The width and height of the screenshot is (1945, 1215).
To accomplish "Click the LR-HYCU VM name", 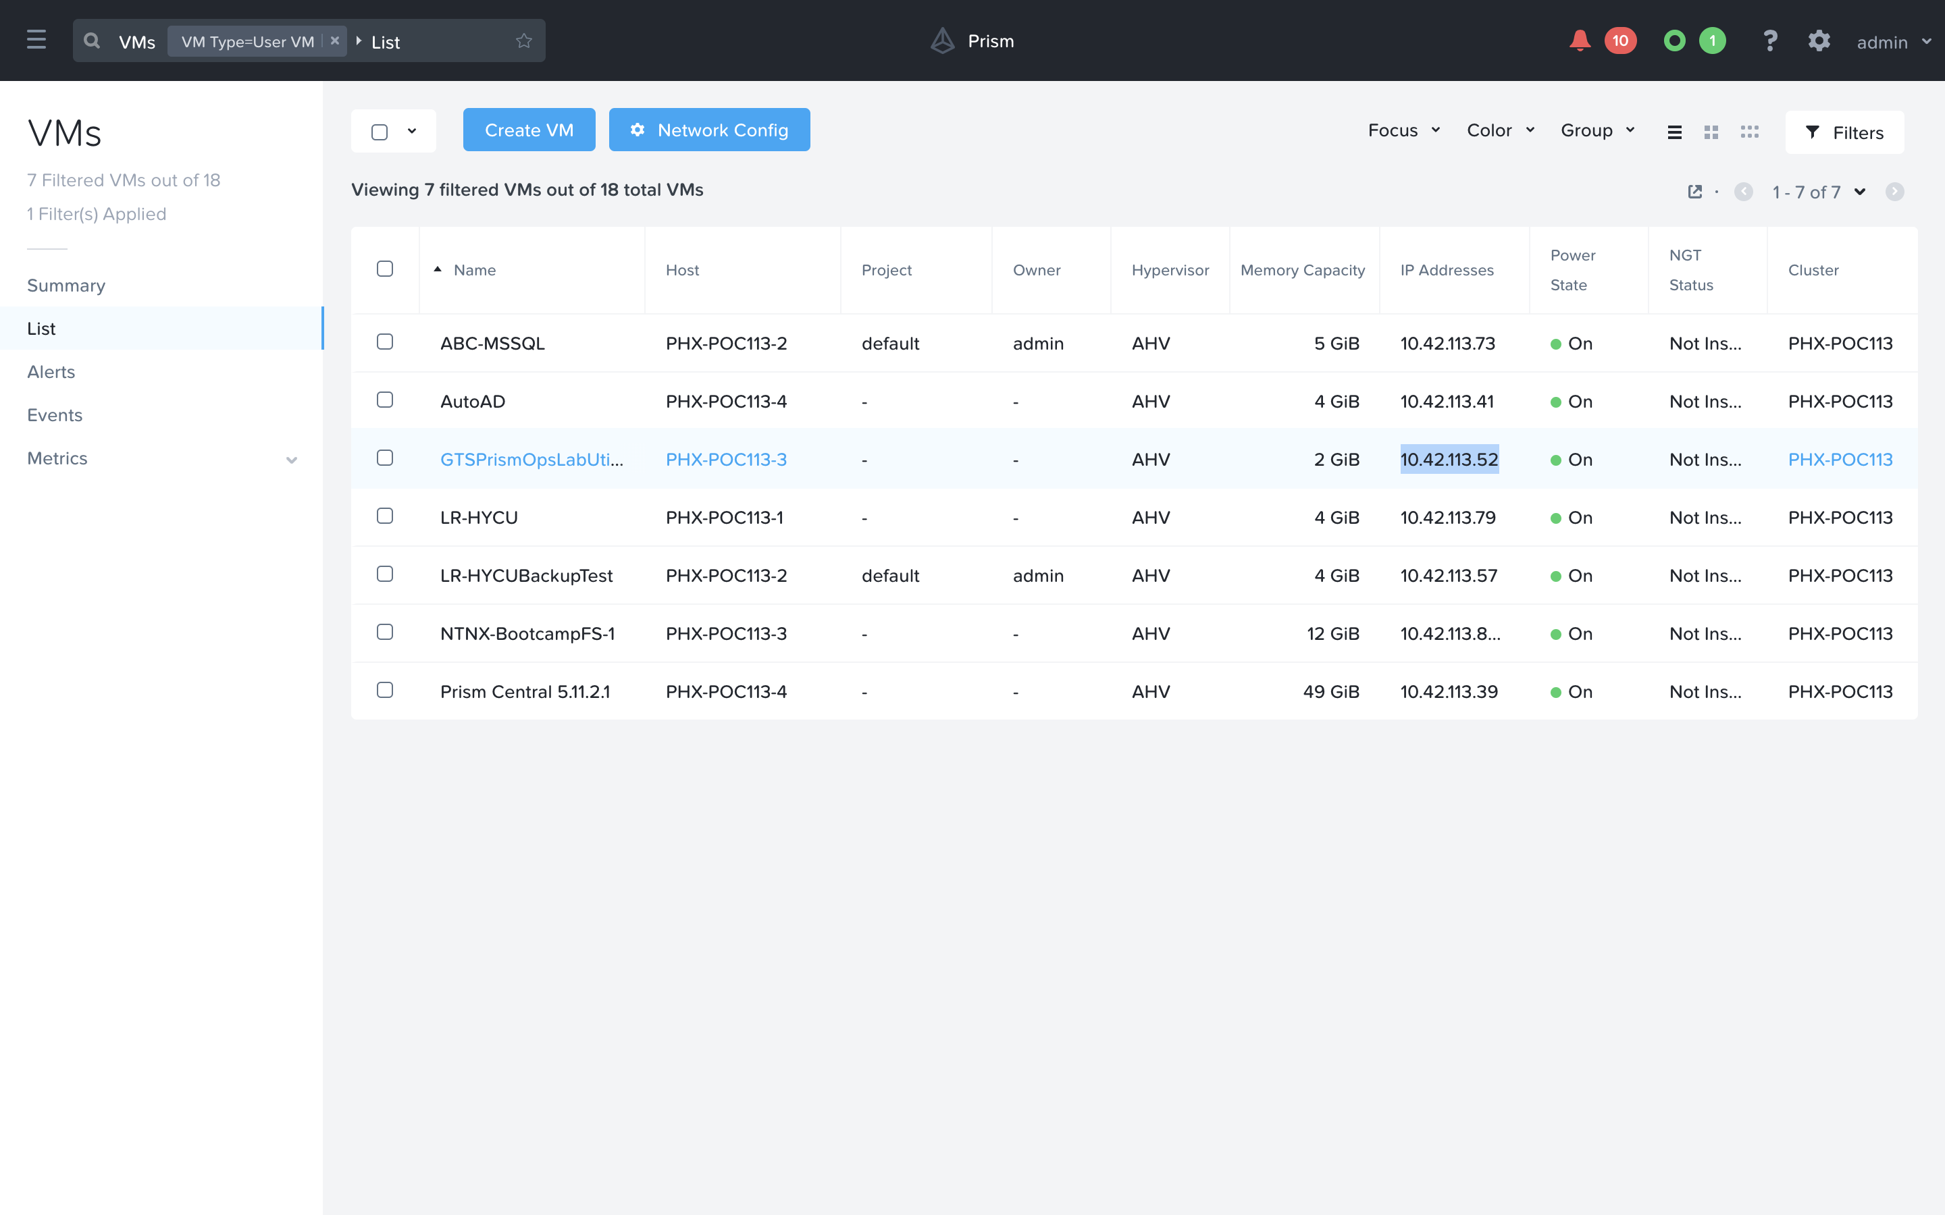I will pyautogui.click(x=478, y=518).
